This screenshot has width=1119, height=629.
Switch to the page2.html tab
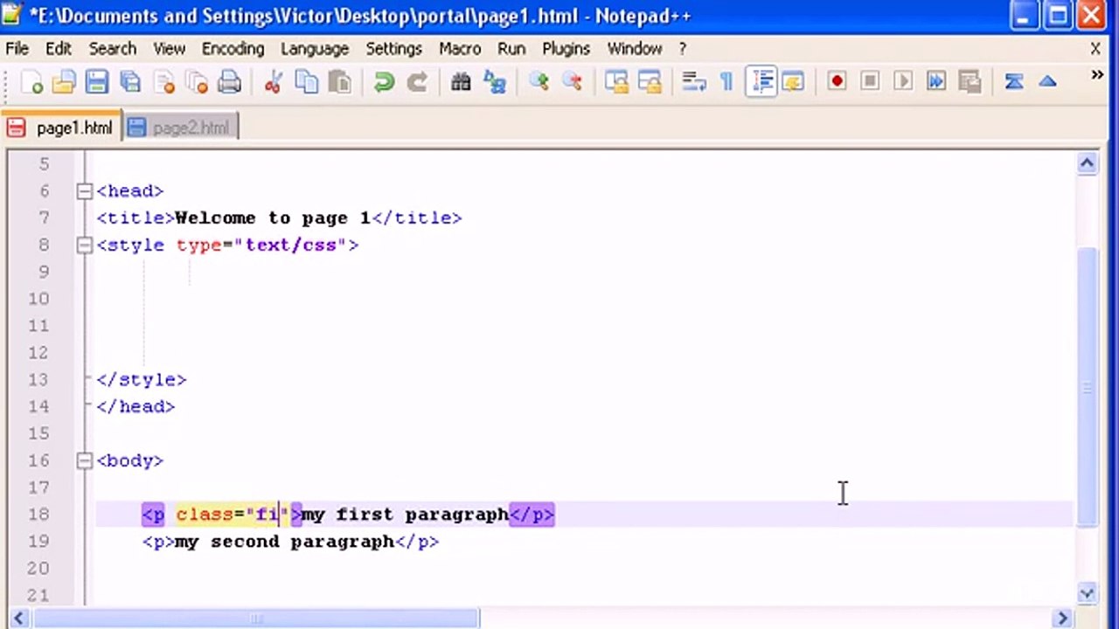(180, 128)
